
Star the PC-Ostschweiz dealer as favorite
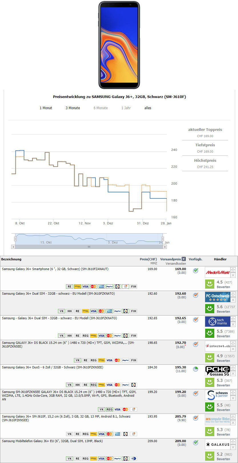point(233,294)
